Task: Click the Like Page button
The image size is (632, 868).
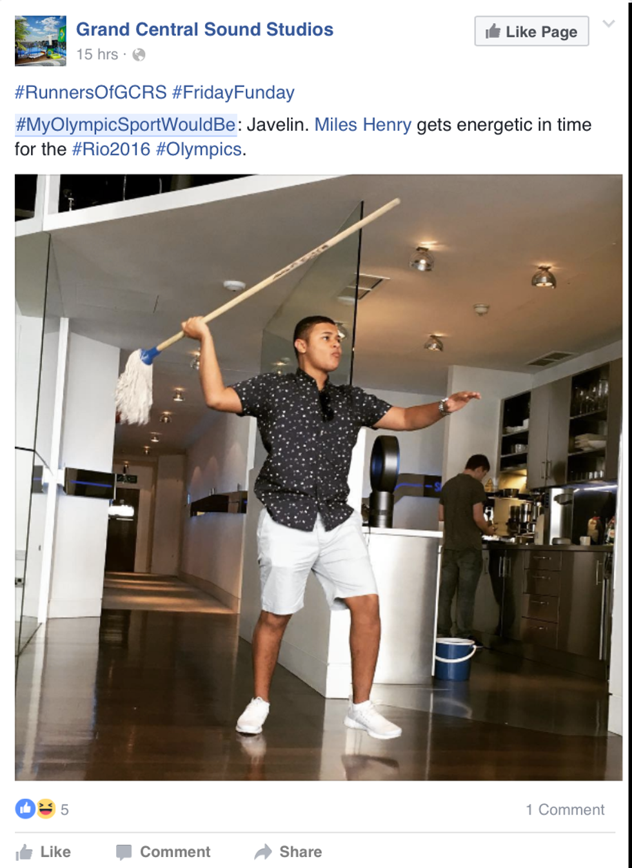Action: tap(531, 32)
